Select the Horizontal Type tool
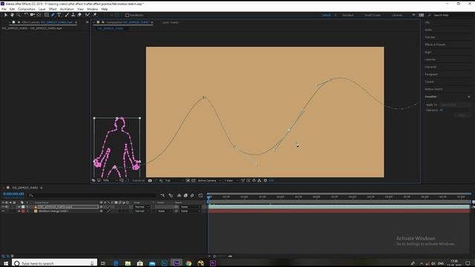This screenshot has width=475, height=267. coord(59,15)
